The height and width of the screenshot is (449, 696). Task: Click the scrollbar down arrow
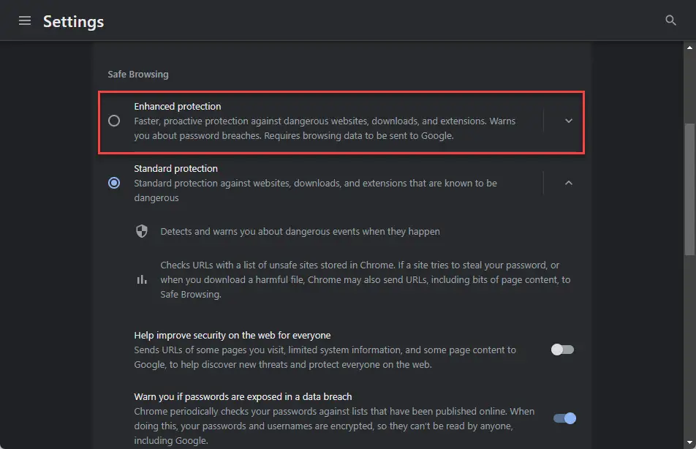(689, 442)
